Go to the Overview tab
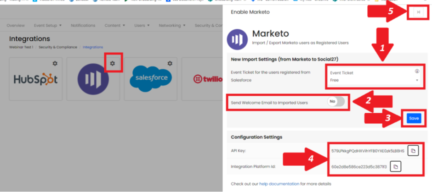 [16, 25]
